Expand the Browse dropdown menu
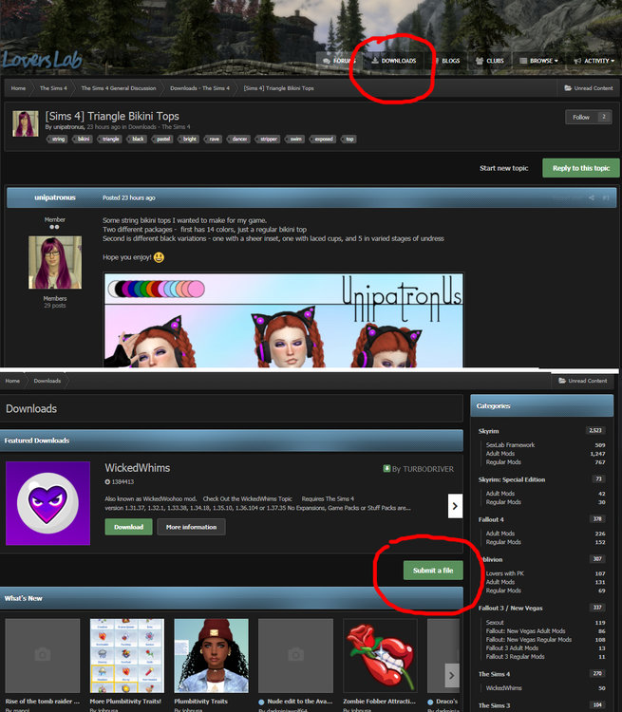The image size is (622, 712). 538,61
